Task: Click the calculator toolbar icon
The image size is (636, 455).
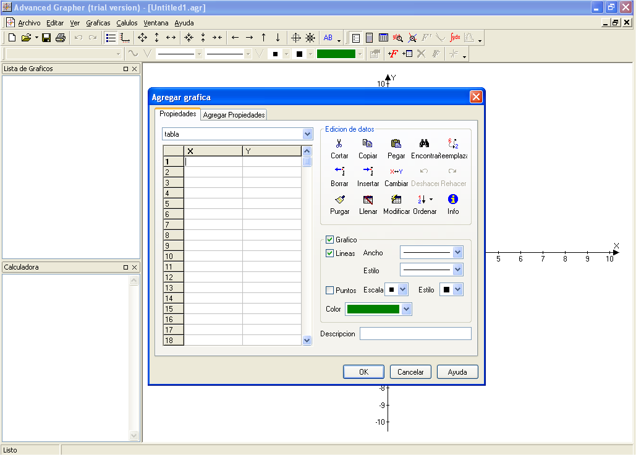Action: 369,38
